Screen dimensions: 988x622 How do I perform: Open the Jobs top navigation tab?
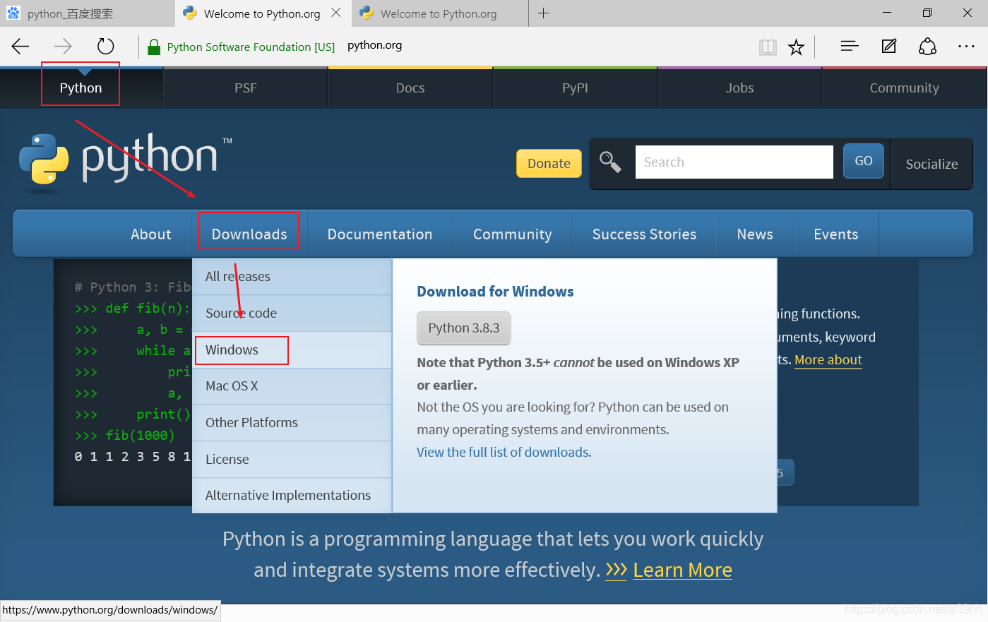pyautogui.click(x=739, y=88)
